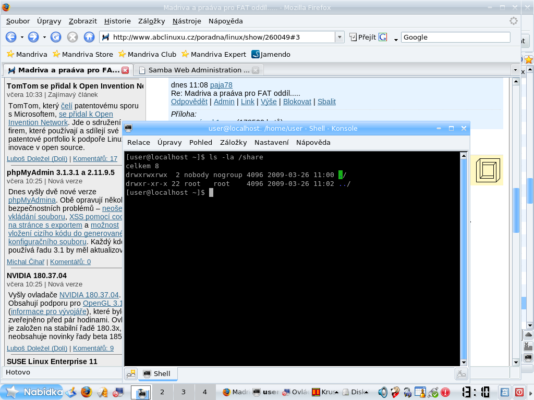Select the Shell session tab in Konsole

(157, 373)
